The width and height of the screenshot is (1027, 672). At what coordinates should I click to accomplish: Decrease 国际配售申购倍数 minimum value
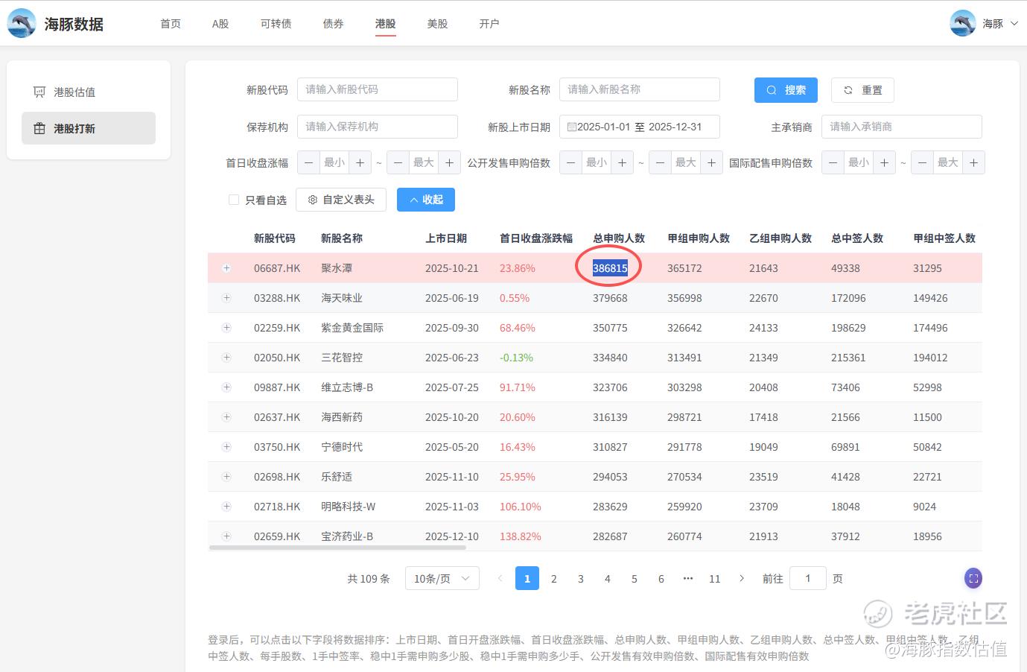(833, 162)
